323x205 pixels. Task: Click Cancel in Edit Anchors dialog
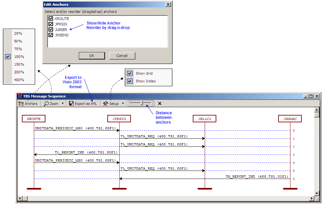(x=122, y=56)
